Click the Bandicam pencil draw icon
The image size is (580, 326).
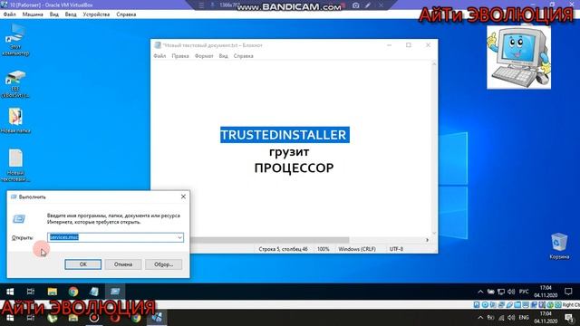coord(368,5)
